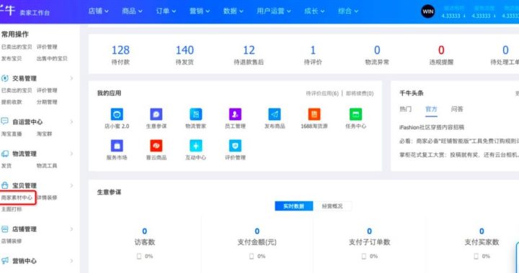Screen dimensions: 519x273
Task: Open the 店铺 dropdown menu
Action: click(x=98, y=11)
